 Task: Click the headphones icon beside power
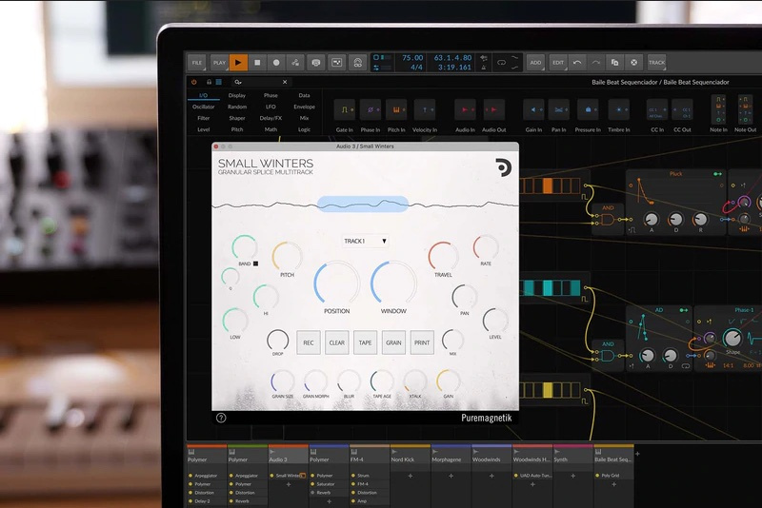[x=209, y=82]
